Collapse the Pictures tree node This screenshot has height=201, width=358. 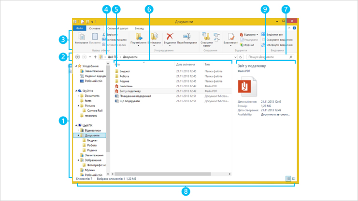79,106
